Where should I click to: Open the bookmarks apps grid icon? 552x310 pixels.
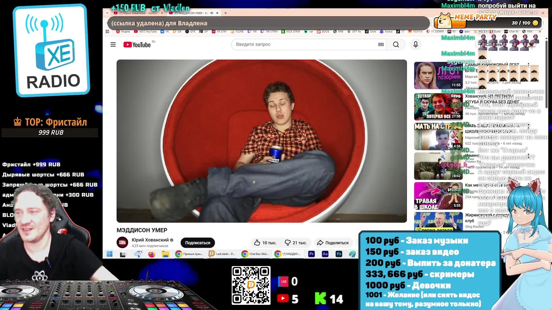[107, 31]
